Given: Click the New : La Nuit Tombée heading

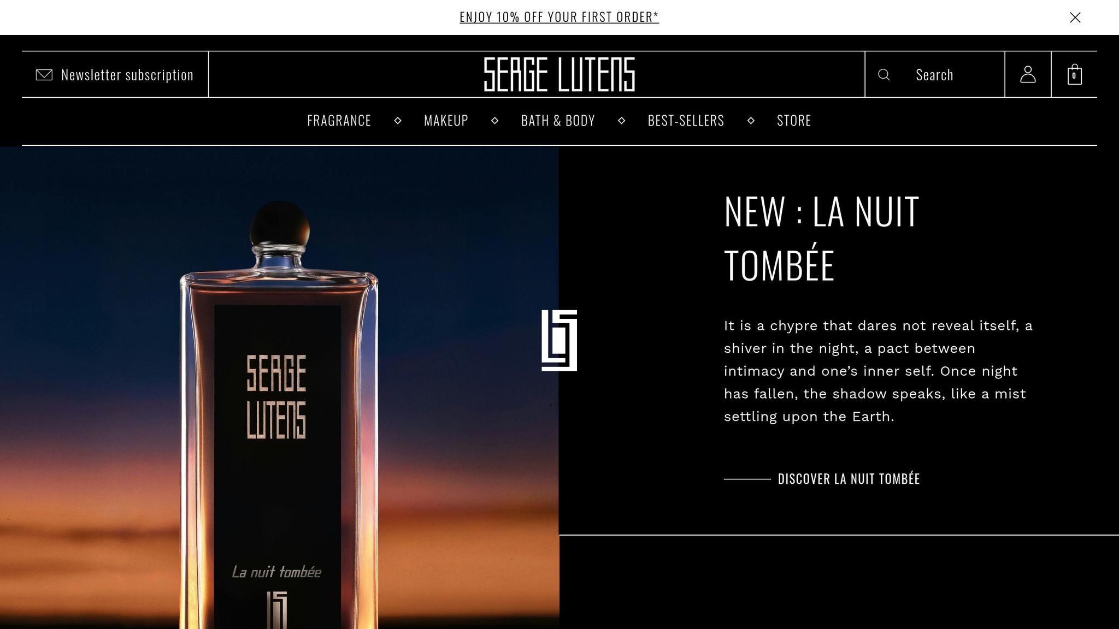Looking at the screenshot, I should click(x=821, y=238).
